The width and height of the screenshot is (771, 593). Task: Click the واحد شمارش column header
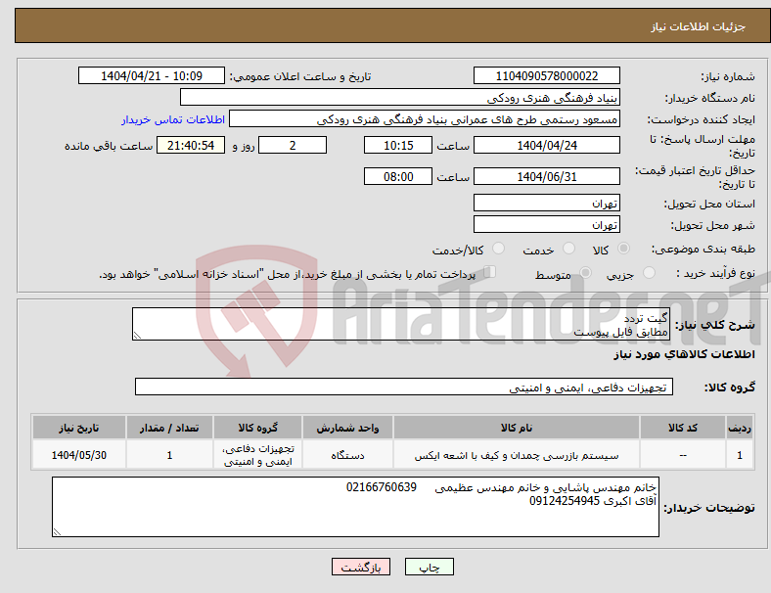[x=347, y=428]
